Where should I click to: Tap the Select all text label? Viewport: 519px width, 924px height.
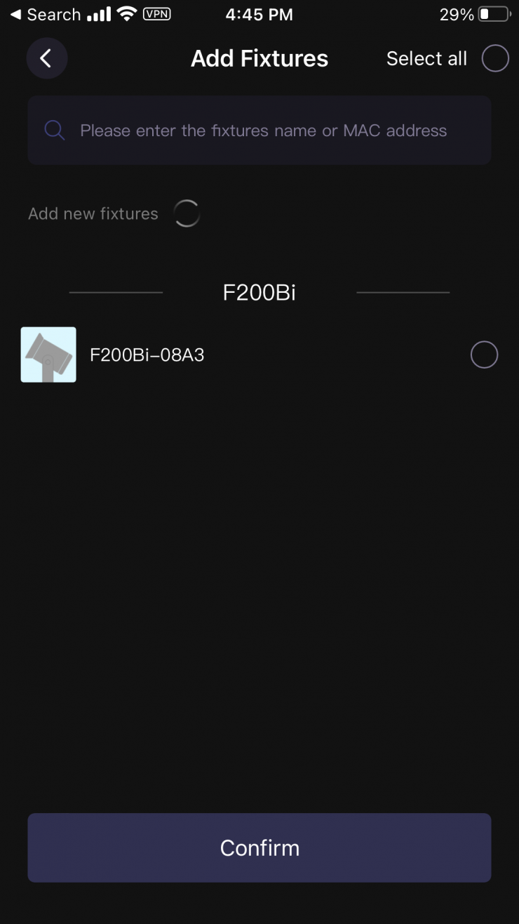tap(426, 58)
